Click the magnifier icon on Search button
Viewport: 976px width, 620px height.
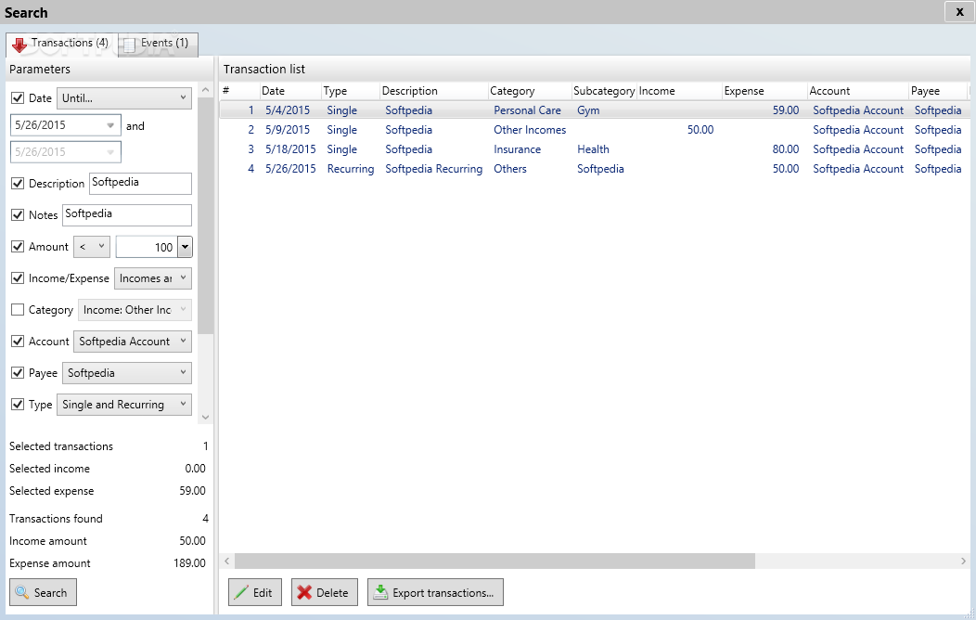[x=22, y=592]
